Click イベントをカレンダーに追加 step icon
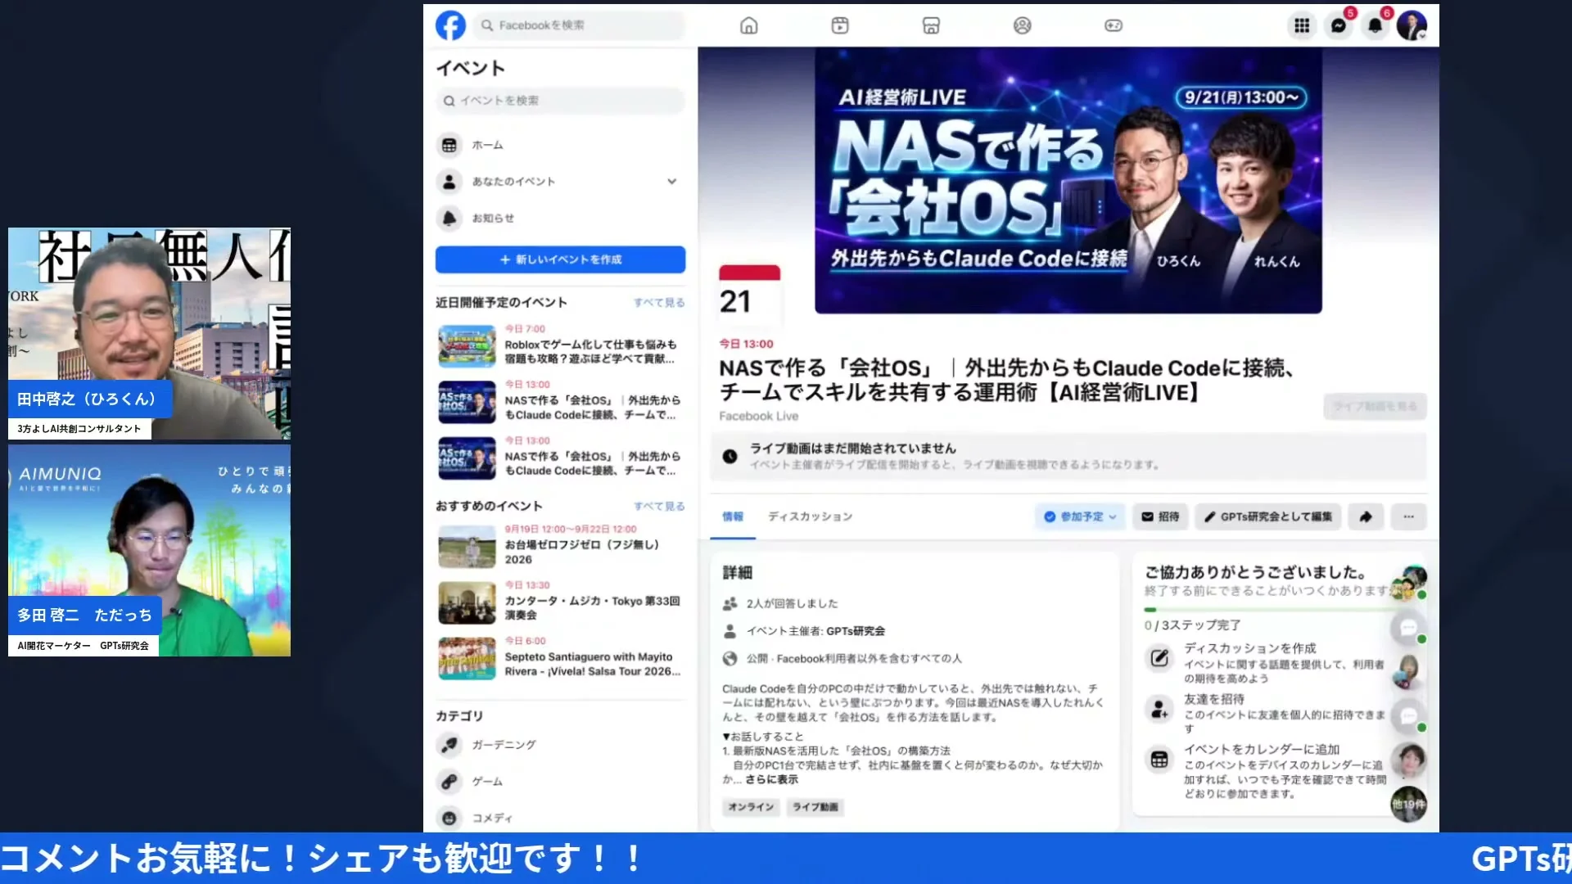This screenshot has height=884, width=1572. pos(1159,760)
